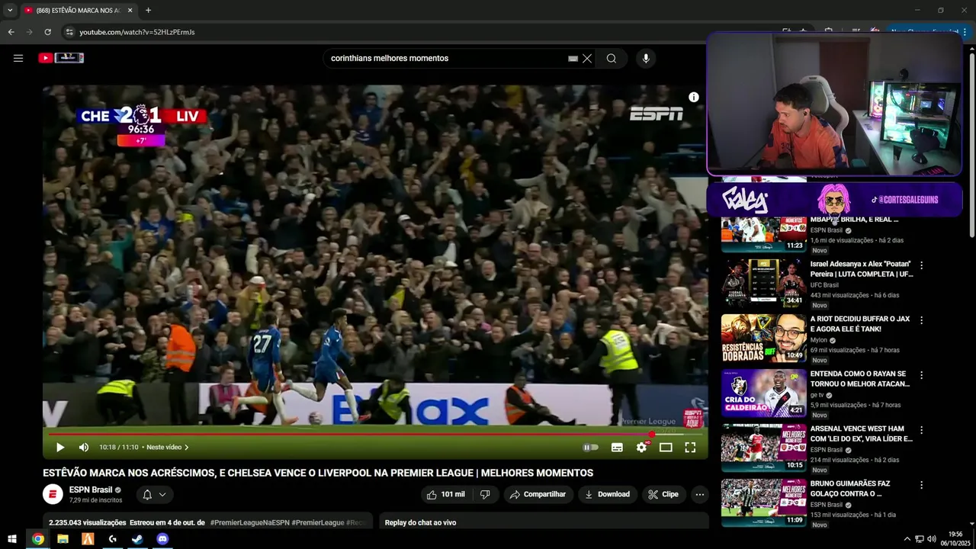Screen dimensions: 976x549
Task: Open 'MBAPPÉ BRILHA, E REAL' video title
Action: pos(854,220)
